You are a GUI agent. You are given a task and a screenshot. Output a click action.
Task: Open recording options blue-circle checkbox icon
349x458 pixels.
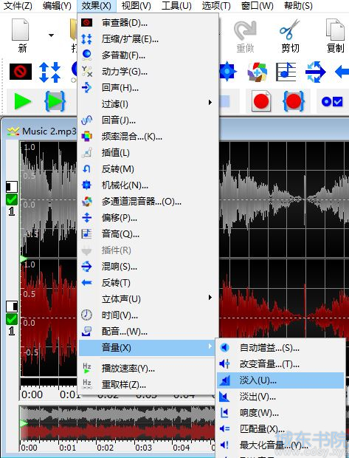pyautogui.click(x=332, y=102)
